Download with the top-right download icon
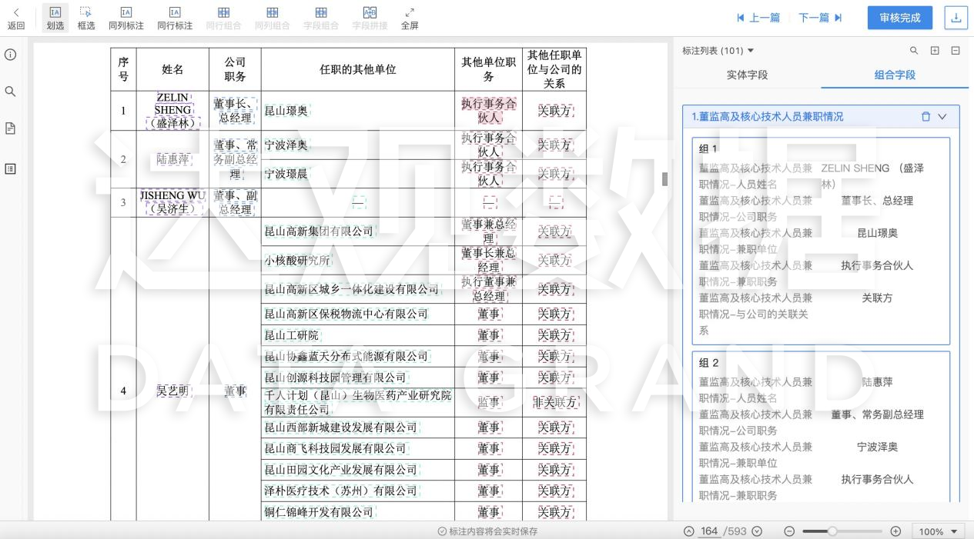The width and height of the screenshot is (974, 539). (956, 18)
